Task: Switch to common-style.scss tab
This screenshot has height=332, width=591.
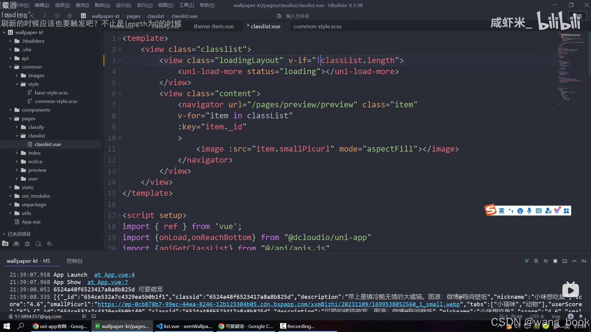Action: point(317,26)
